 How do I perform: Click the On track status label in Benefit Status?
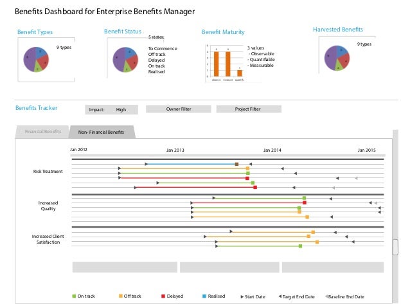(157, 66)
